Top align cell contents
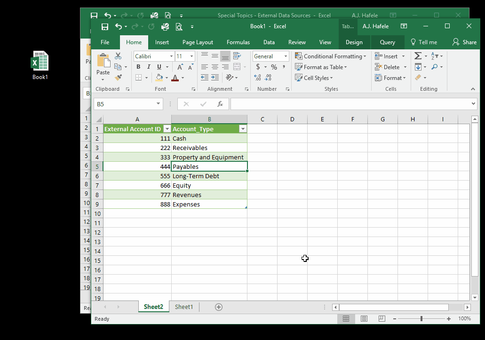 [x=205, y=56]
